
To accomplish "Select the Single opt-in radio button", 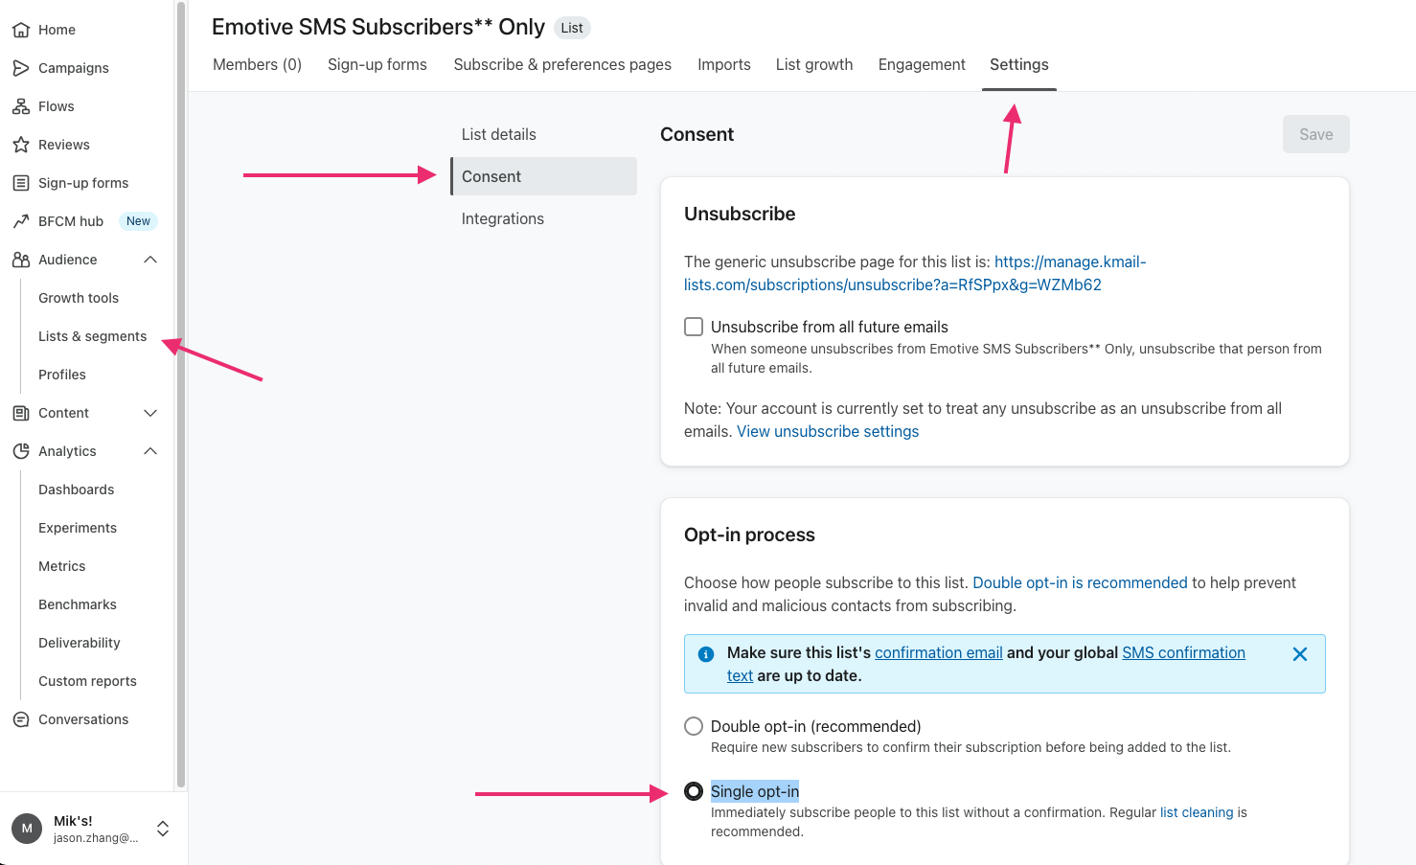I will tap(694, 791).
